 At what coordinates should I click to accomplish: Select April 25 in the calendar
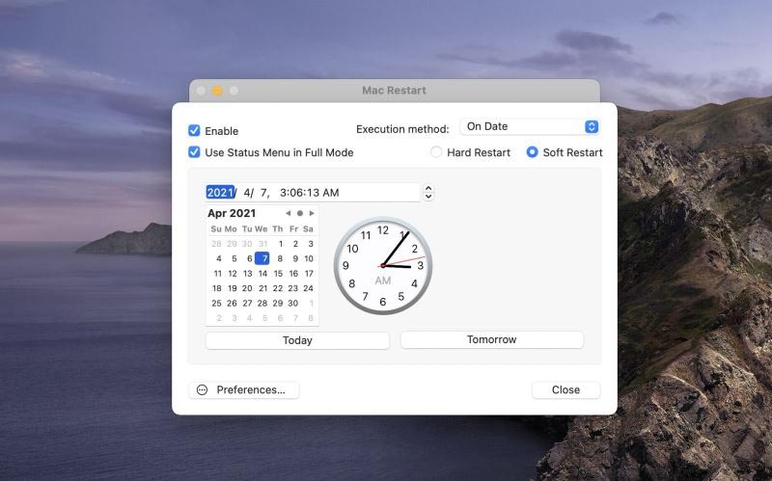click(216, 304)
